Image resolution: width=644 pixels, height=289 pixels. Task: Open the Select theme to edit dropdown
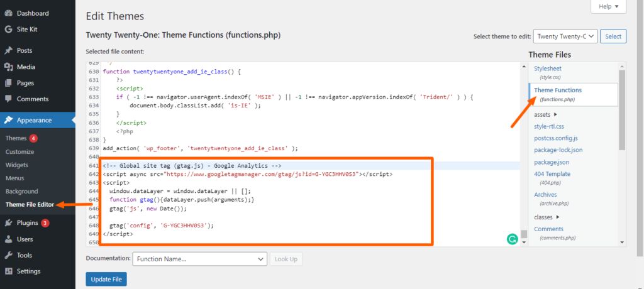pyautogui.click(x=565, y=36)
